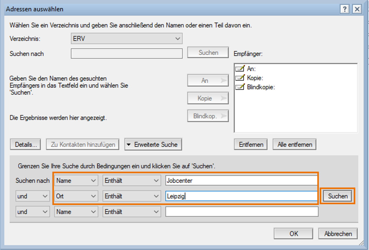Click the Alle entfernen button
Viewport: 369px width, 250px height.
(x=294, y=145)
